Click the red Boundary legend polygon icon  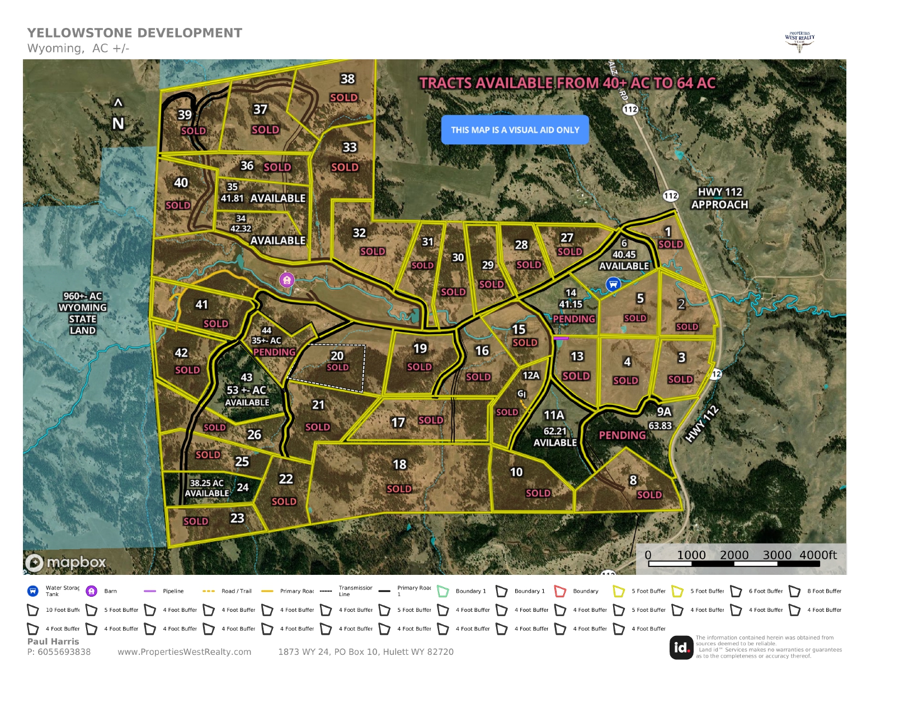[x=560, y=591]
